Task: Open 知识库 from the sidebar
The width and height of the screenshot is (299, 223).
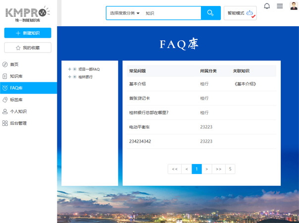Action: pos(16,76)
